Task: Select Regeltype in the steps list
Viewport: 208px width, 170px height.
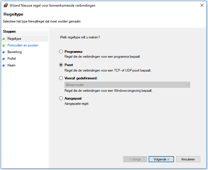Action: pos(14,39)
